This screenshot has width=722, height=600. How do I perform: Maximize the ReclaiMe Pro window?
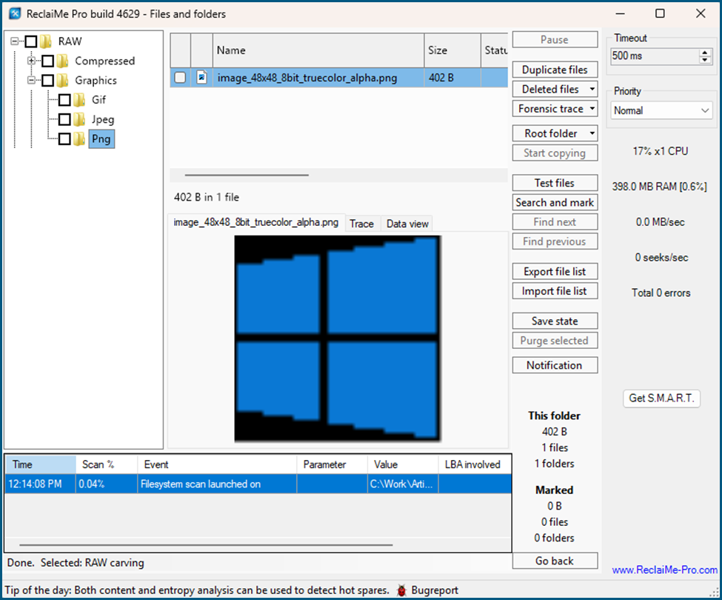pos(660,13)
